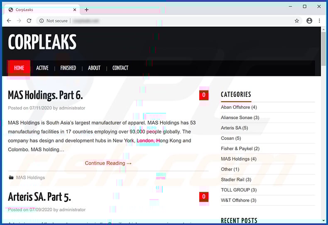
Task: Open the CONTACT navigation item
Action: (x=120, y=68)
